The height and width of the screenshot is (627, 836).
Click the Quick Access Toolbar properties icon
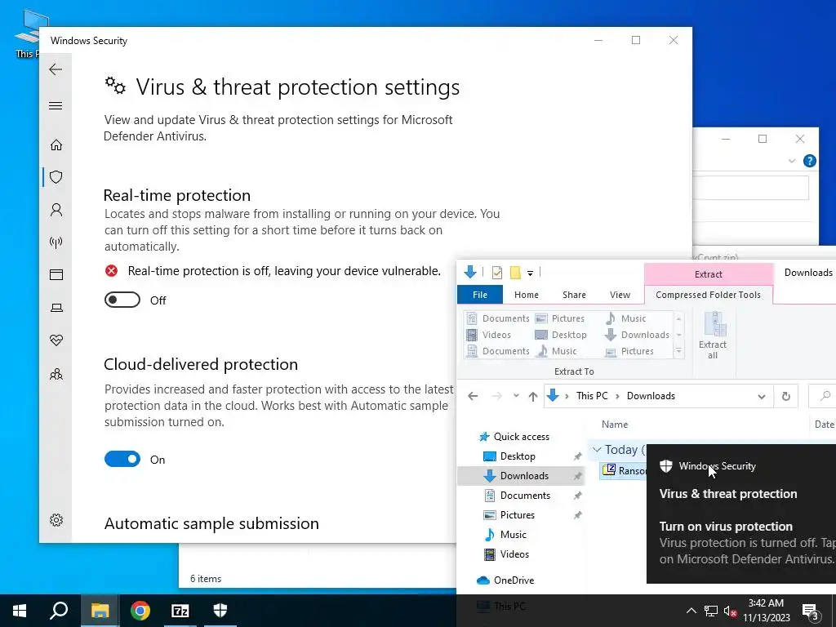[497, 273]
